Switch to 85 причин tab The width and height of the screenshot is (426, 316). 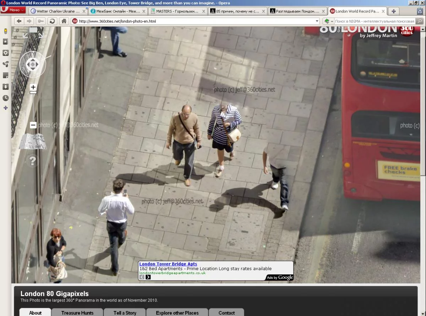pyautogui.click(x=237, y=11)
